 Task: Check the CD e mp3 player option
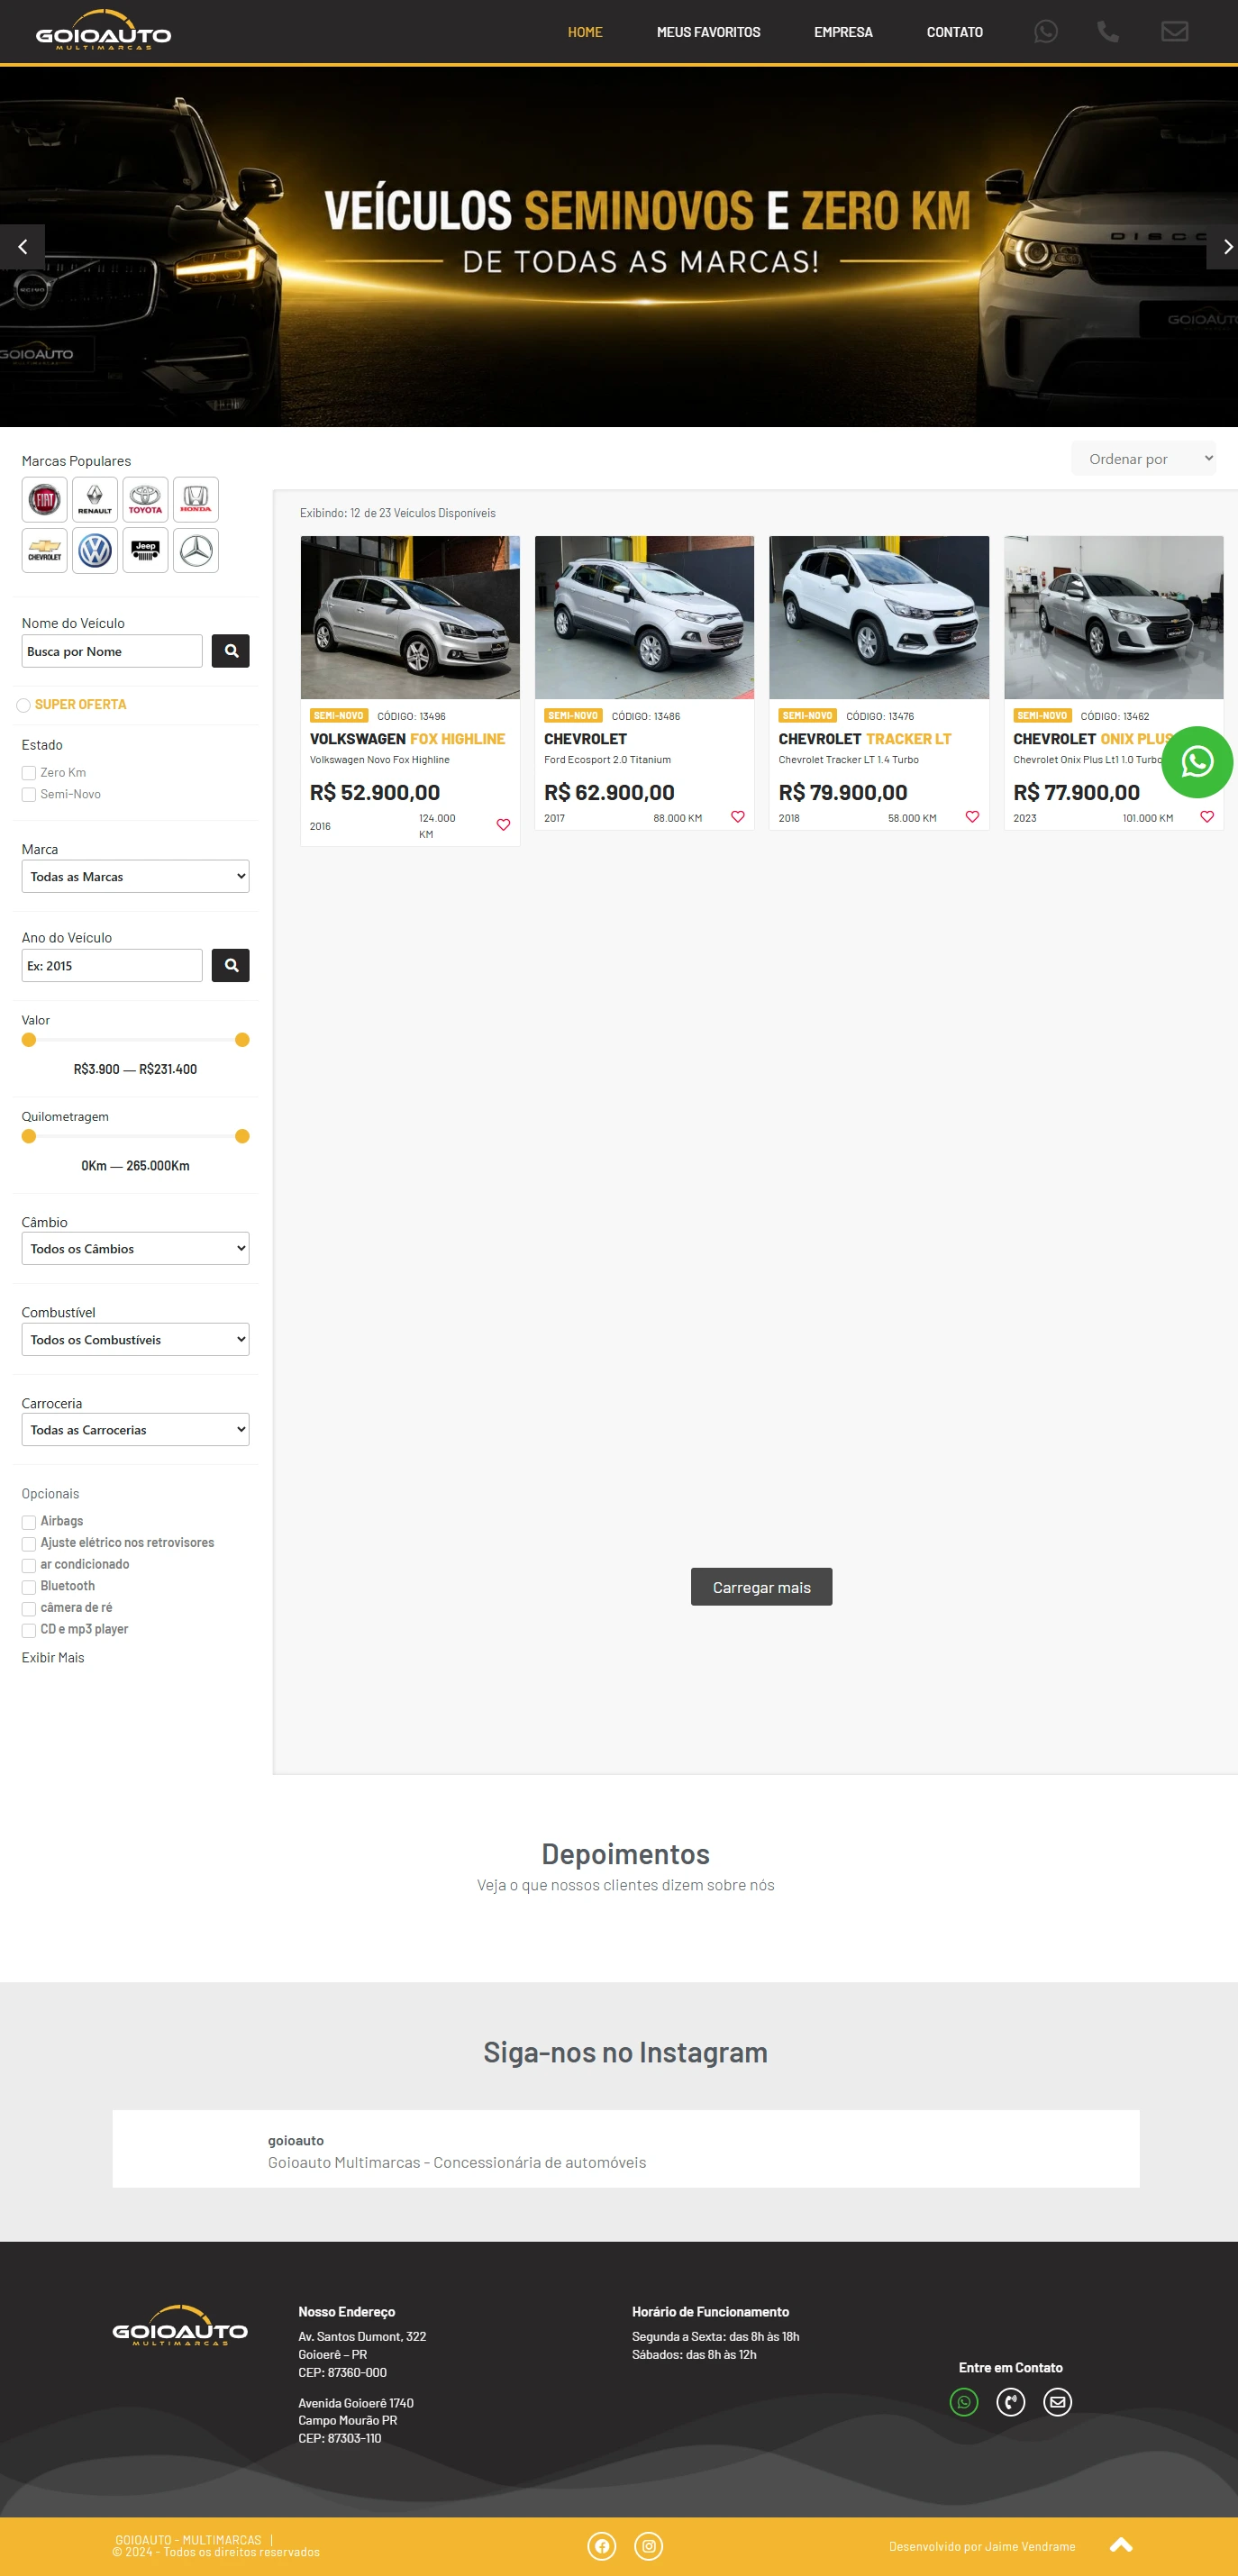[29, 1630]
